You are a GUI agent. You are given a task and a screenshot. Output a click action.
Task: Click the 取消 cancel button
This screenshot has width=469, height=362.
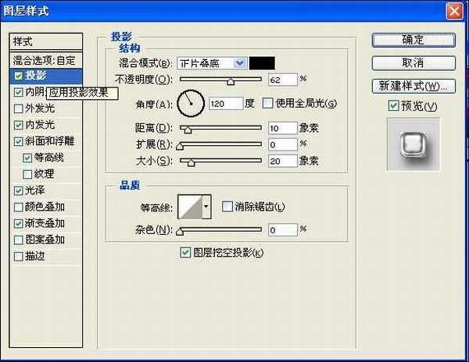[x=412, y=62]
